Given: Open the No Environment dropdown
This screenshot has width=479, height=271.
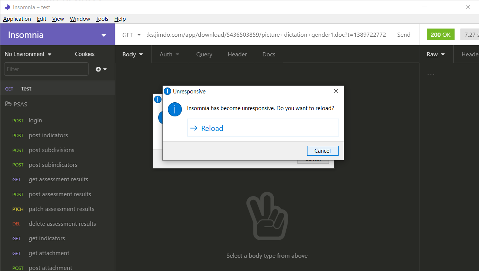Looking at the screenshot, I should pyautogui.click(x=28, y=54).
